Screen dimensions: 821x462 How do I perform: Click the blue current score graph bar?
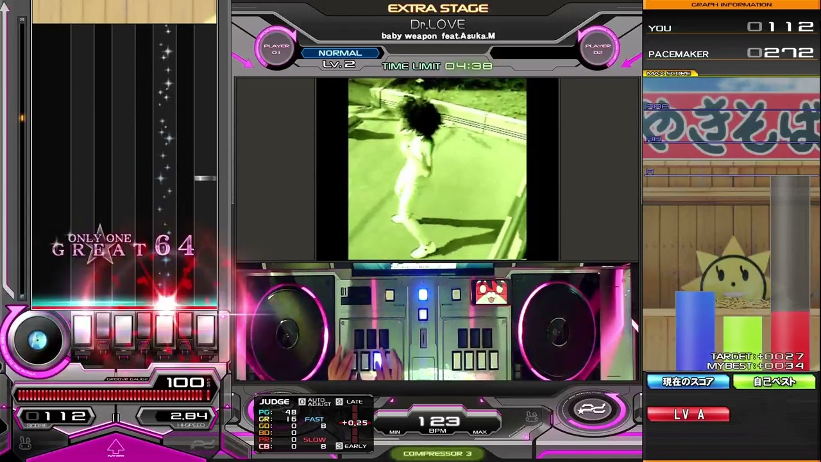click(695, 330)
